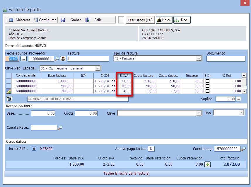
Task: Select base factura cell 500,00
Action: point(57,86)
